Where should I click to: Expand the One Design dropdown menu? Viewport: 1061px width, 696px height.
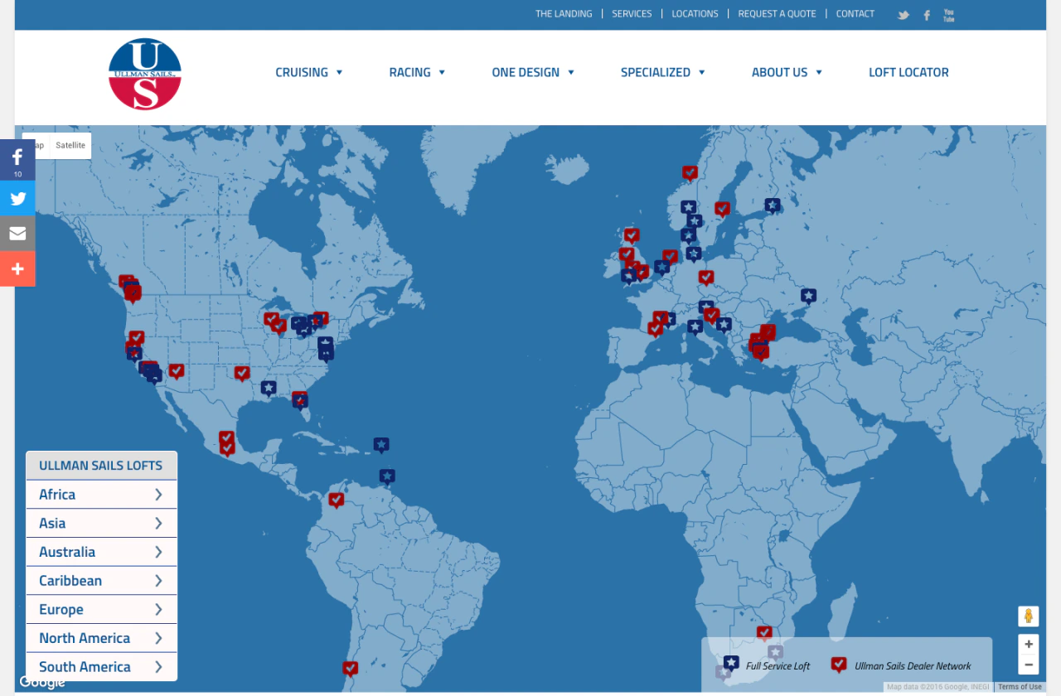point(533,73)
